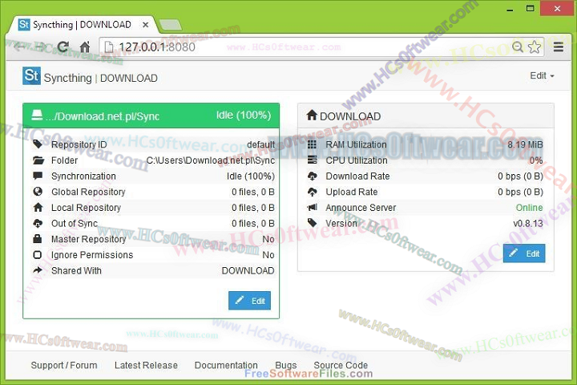
Task: Open a new browser tab
Action: (x=169, y=26)
